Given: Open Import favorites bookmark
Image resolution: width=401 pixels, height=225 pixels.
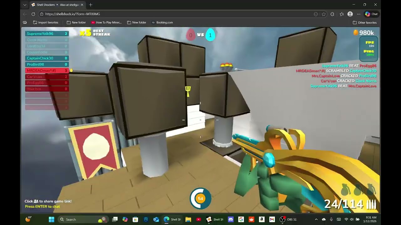Looking at the screenshot, I should [46, 22].
